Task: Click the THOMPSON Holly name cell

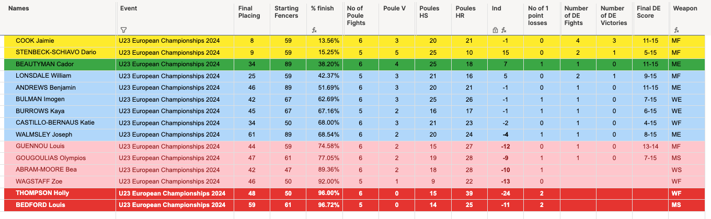Action: 42,193
